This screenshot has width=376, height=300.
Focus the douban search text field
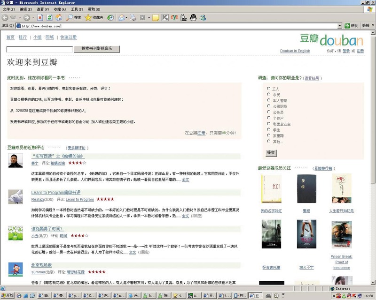click(x=39, y=49)
